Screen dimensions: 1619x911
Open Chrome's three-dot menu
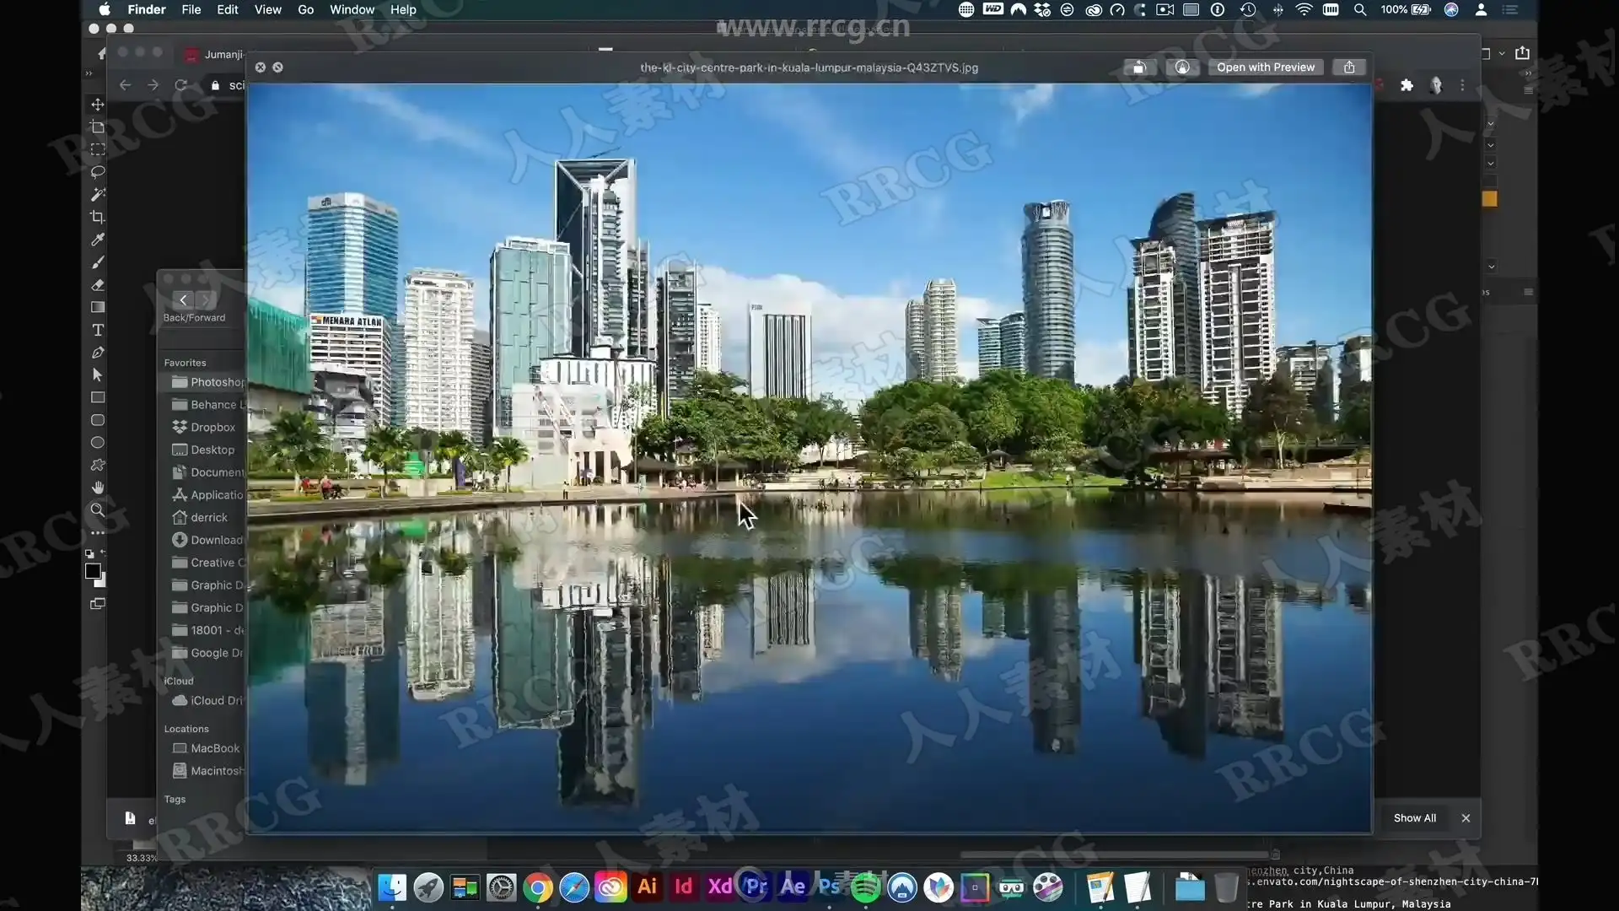pos(1463,85)
